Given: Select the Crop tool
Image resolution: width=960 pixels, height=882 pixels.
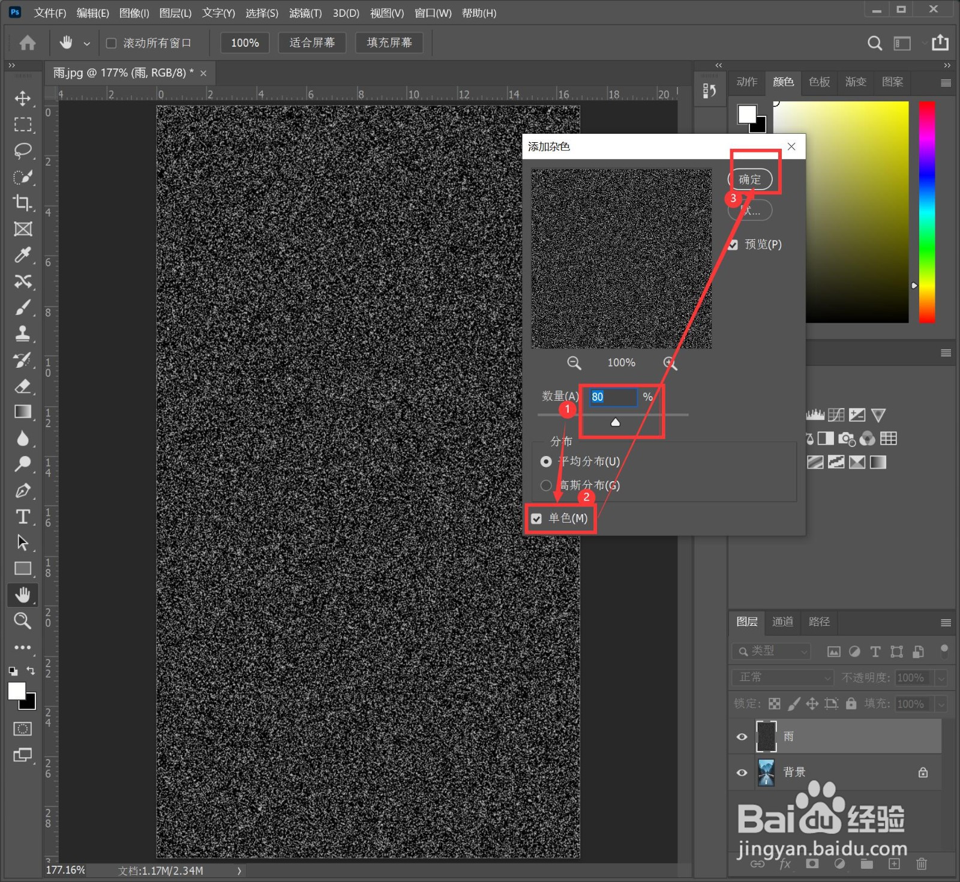Looking at the screenshot, I should pos(23,203).
